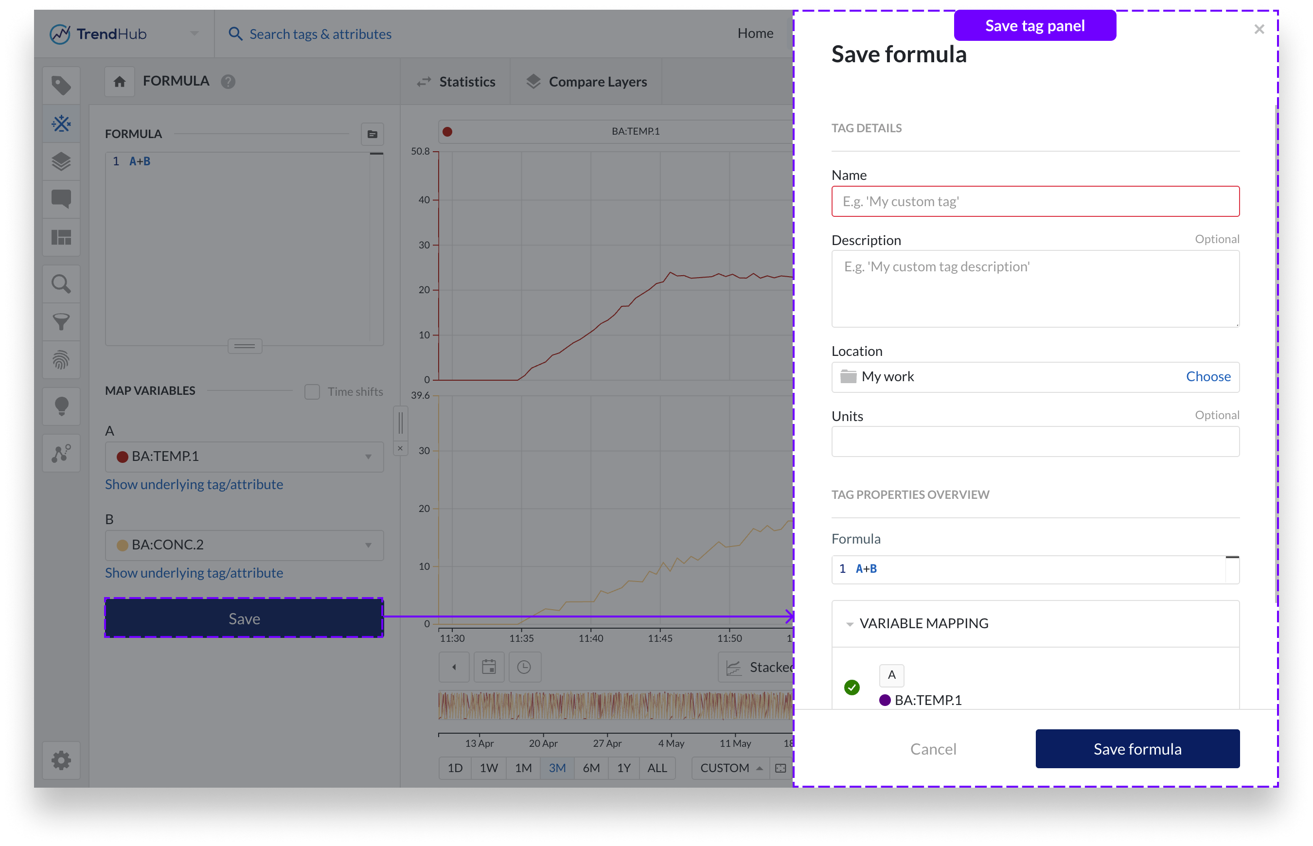Enable the Time shifts checkbox

[312, 392]
